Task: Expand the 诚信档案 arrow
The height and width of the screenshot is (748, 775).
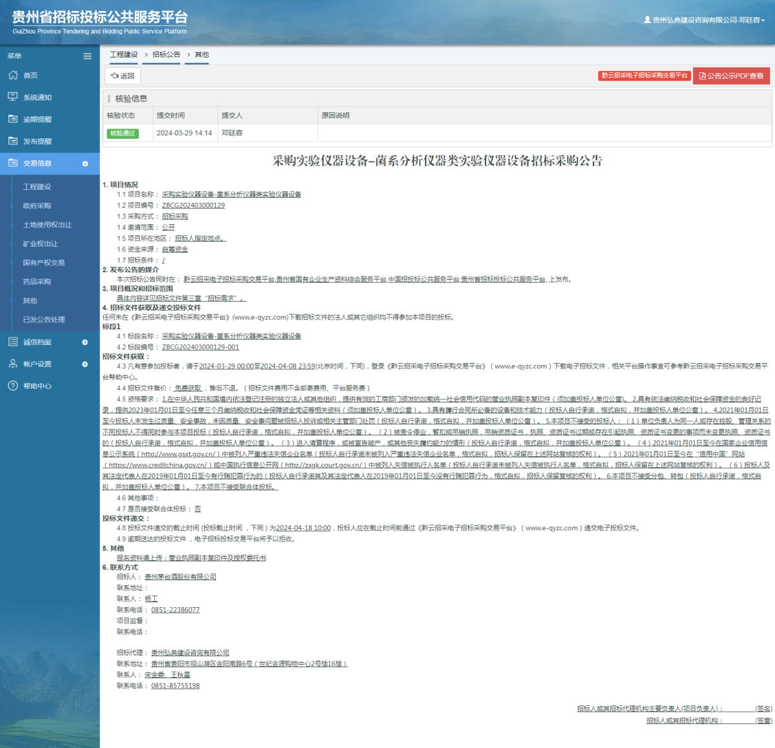Action: click(x=85, y=342)
